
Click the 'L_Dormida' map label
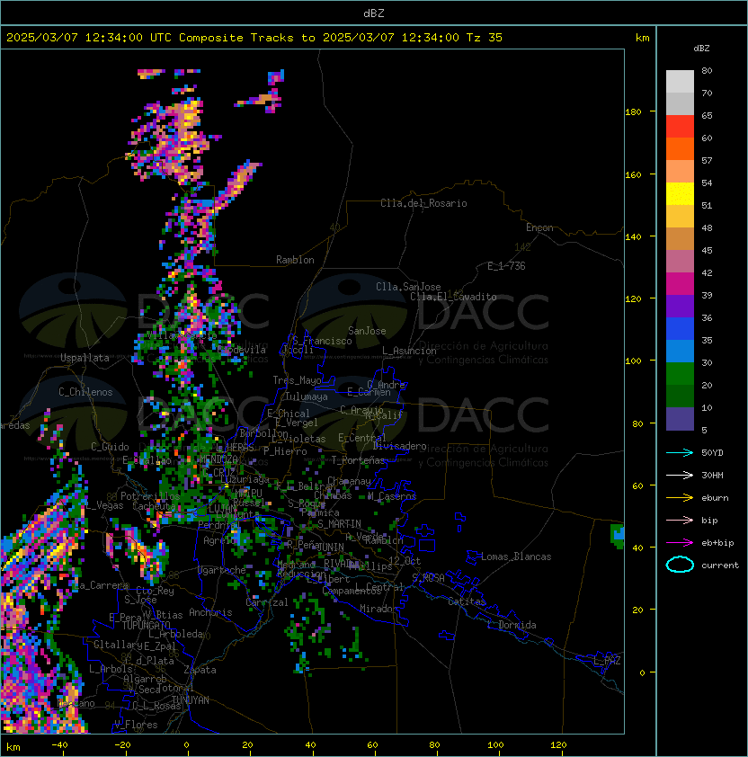pos(512,625)
